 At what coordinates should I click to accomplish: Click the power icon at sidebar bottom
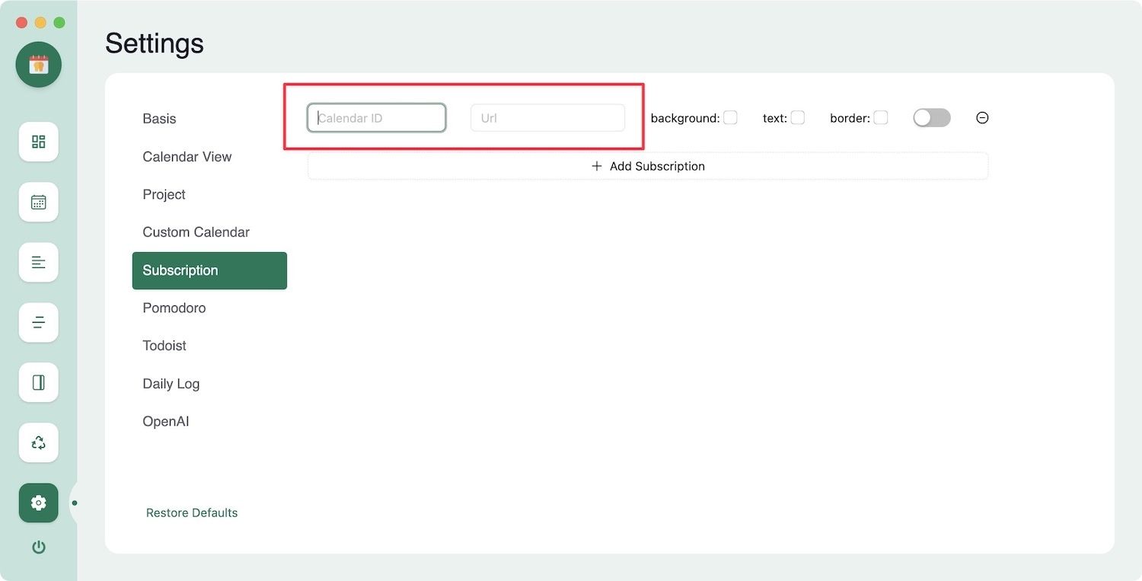click(x=39, y=547)
